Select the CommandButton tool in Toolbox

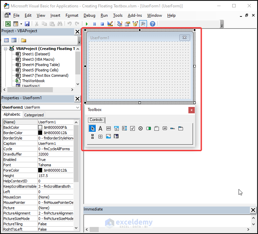pyautogui.click(x=165, y=128)
